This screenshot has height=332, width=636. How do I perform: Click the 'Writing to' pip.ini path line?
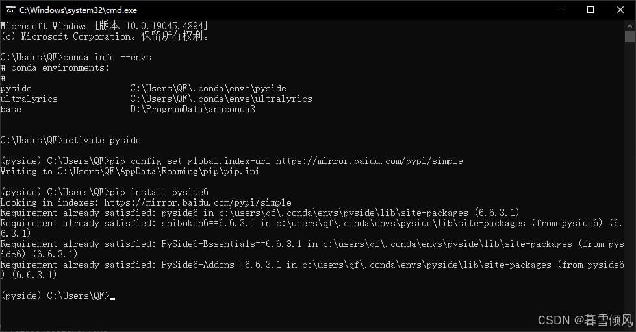[130, 171]
